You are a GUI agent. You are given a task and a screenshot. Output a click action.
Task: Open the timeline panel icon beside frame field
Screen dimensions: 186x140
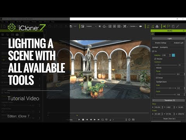click(x=133, y=119)
